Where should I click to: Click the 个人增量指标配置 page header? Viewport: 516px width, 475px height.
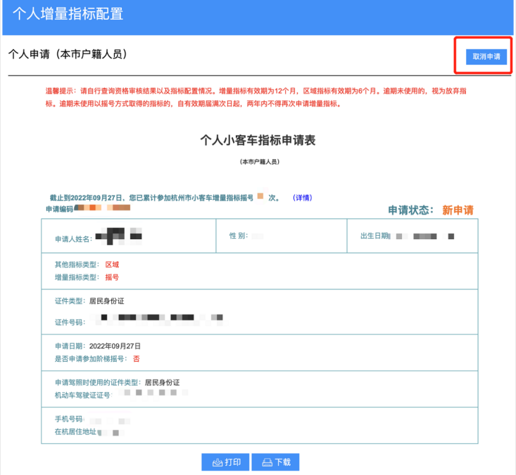pyautogui.click(x=68, y=13)
